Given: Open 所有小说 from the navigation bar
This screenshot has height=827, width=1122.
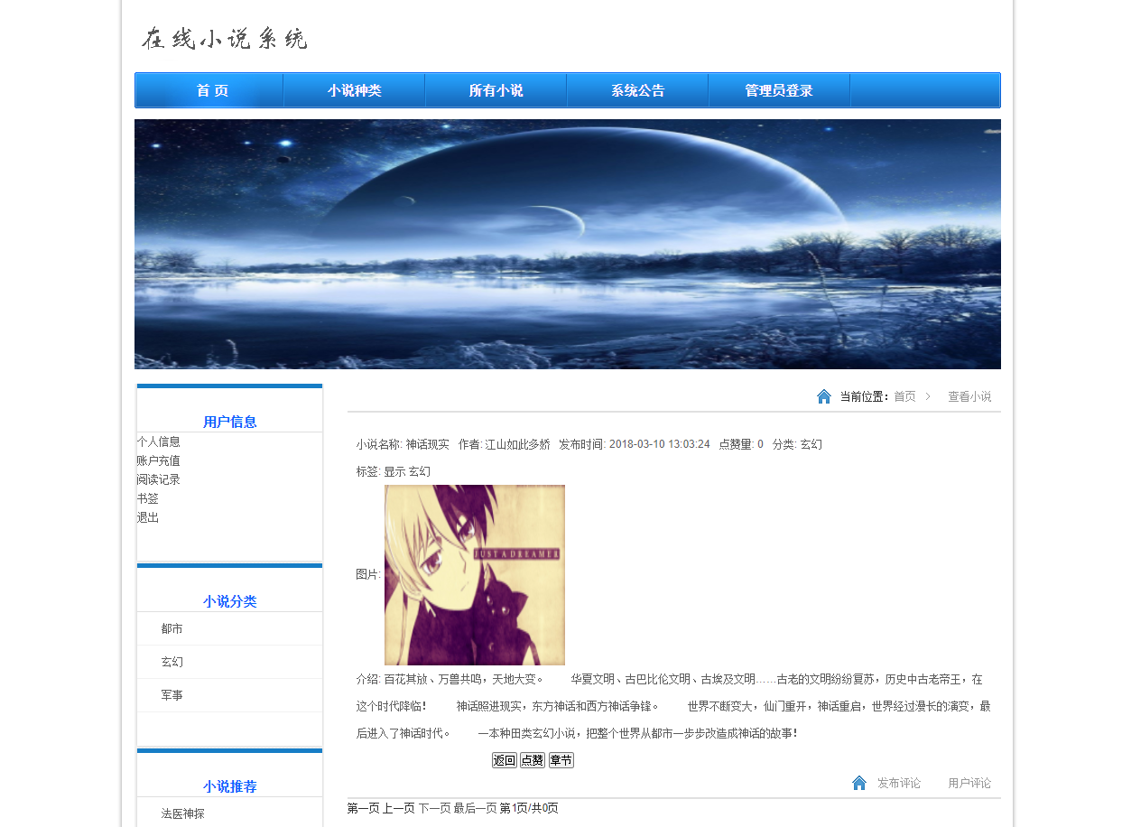Looking at the screenshot, I should tap(495, 90).
